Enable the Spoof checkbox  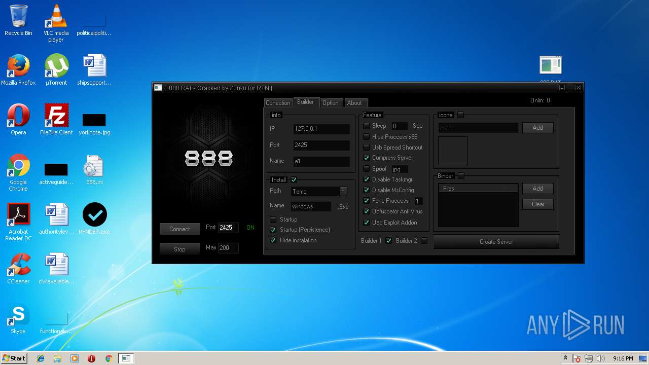click(x=366, y=169)
